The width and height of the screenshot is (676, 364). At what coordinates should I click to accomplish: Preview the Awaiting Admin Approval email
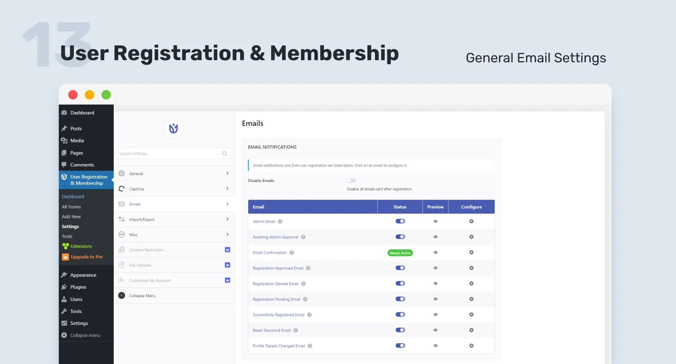click(436, 237)
